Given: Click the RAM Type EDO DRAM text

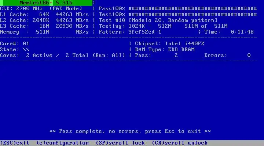Looking at the screenshot, I should [x=165, y=49].
